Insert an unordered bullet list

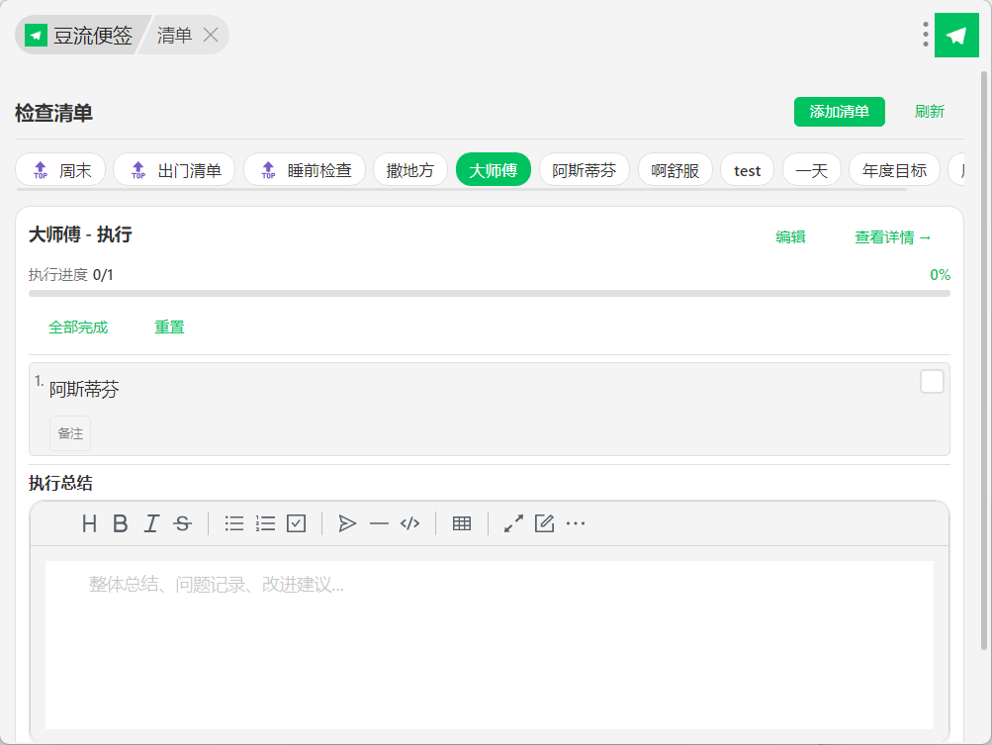[x=234, y=523]
